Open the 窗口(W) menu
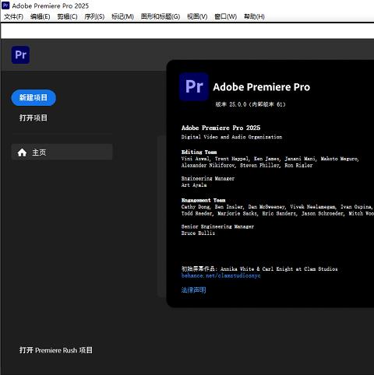 pyautogui.click(x=225, y=16)
